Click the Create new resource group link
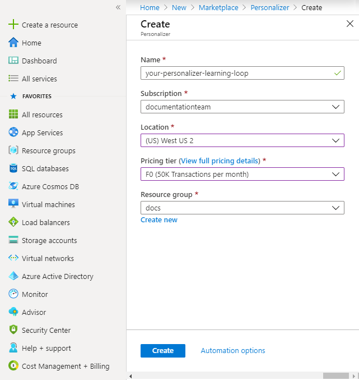The height and width of the screenshot is (380, 359). [159, 220]
